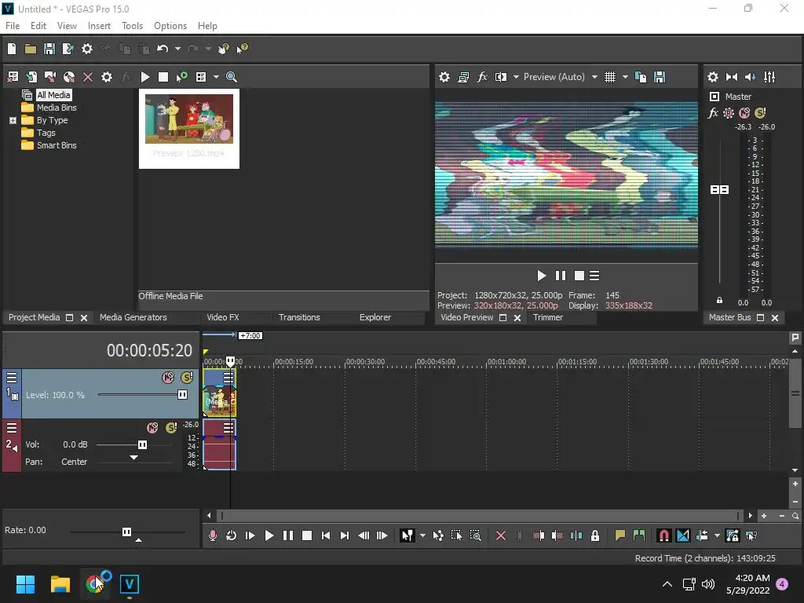The image size is (804, 603).
Task: Undo the last action
Action: [x=163, y=49]
